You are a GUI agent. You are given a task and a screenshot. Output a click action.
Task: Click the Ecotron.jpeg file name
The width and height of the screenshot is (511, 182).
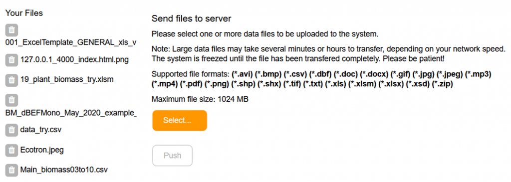(x=42, y=150)
